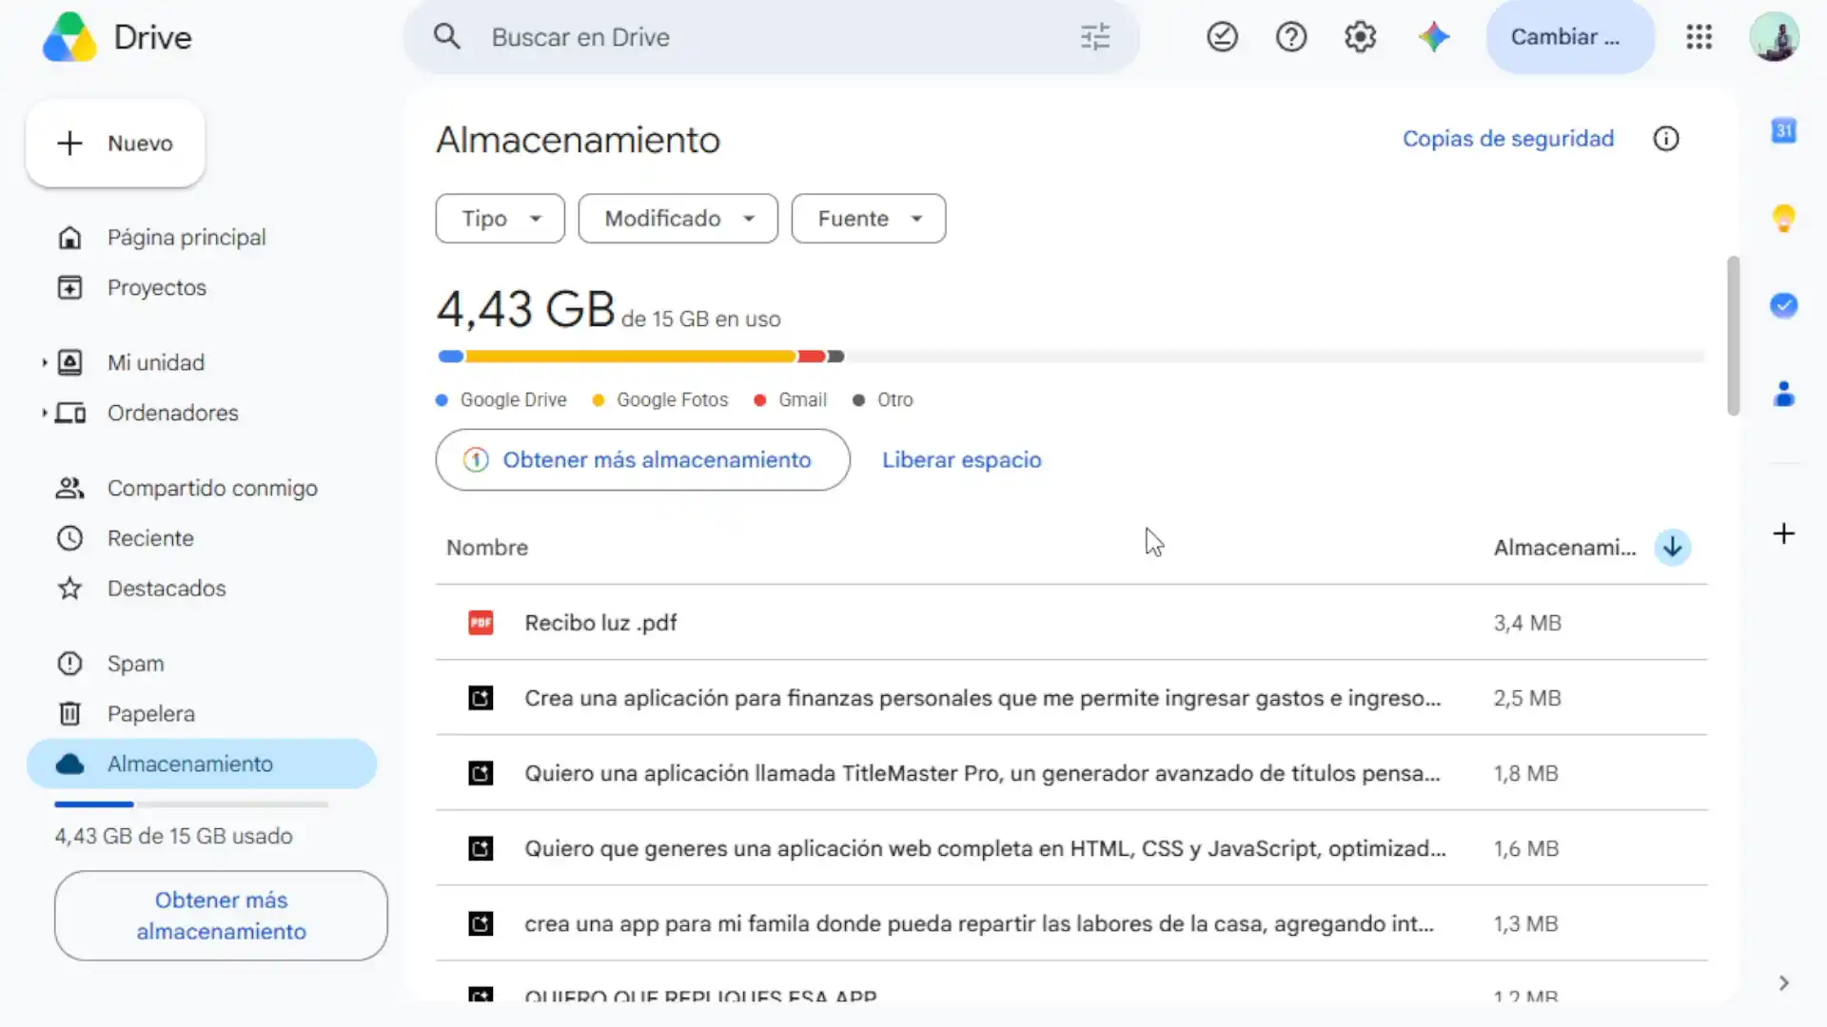Open Proyectos in the sidebar
The width and height of the screenshot is (1827, 1027).
[x=157, y=287]
